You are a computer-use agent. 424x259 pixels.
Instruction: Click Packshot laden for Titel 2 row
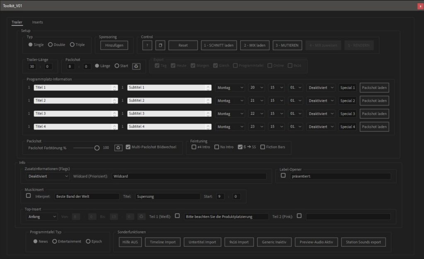[374, 101]
